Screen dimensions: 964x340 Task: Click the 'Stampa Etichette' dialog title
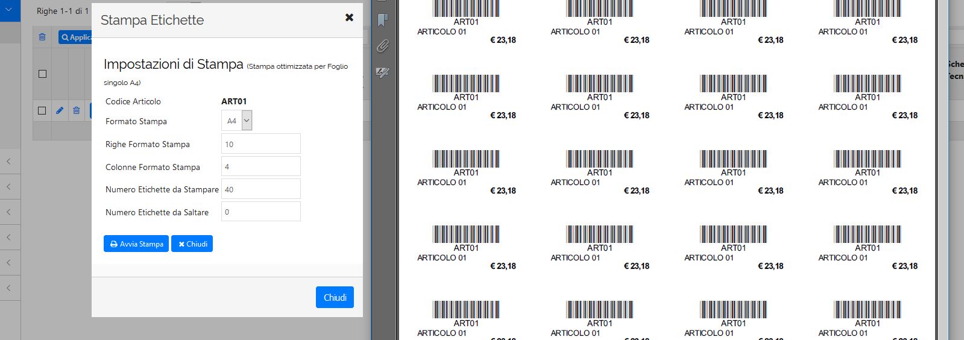(x=153, y=20)
